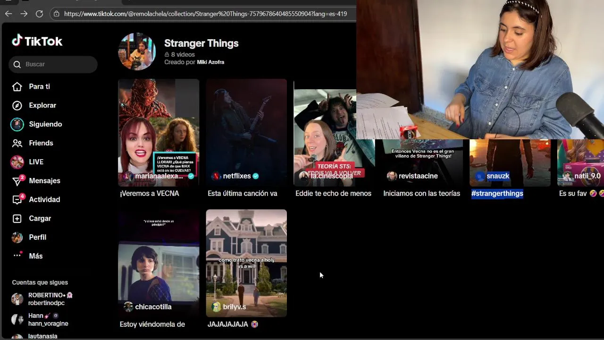Click ROBERTINO account avatar
The height and width of the screenshot is (340, 604).
point(17,299)
